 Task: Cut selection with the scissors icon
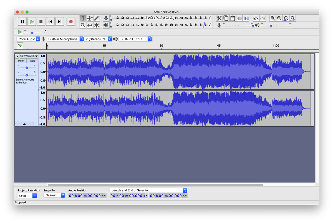[x=220, y=18]
